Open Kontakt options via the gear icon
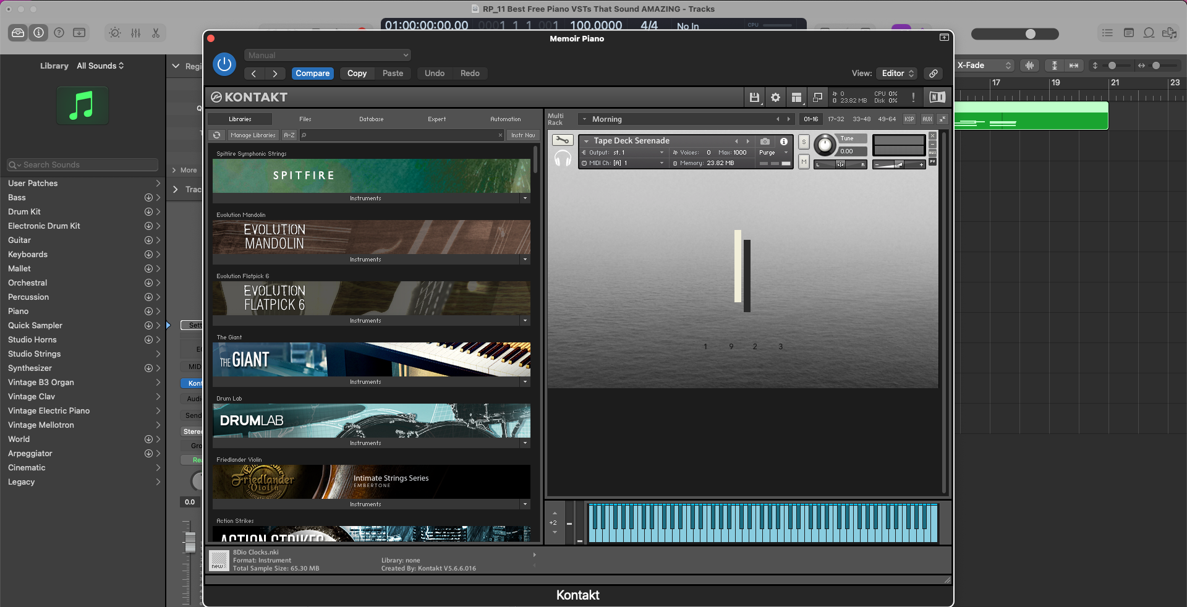This screenshot has height=607, width=1187. tap(775, 97)
